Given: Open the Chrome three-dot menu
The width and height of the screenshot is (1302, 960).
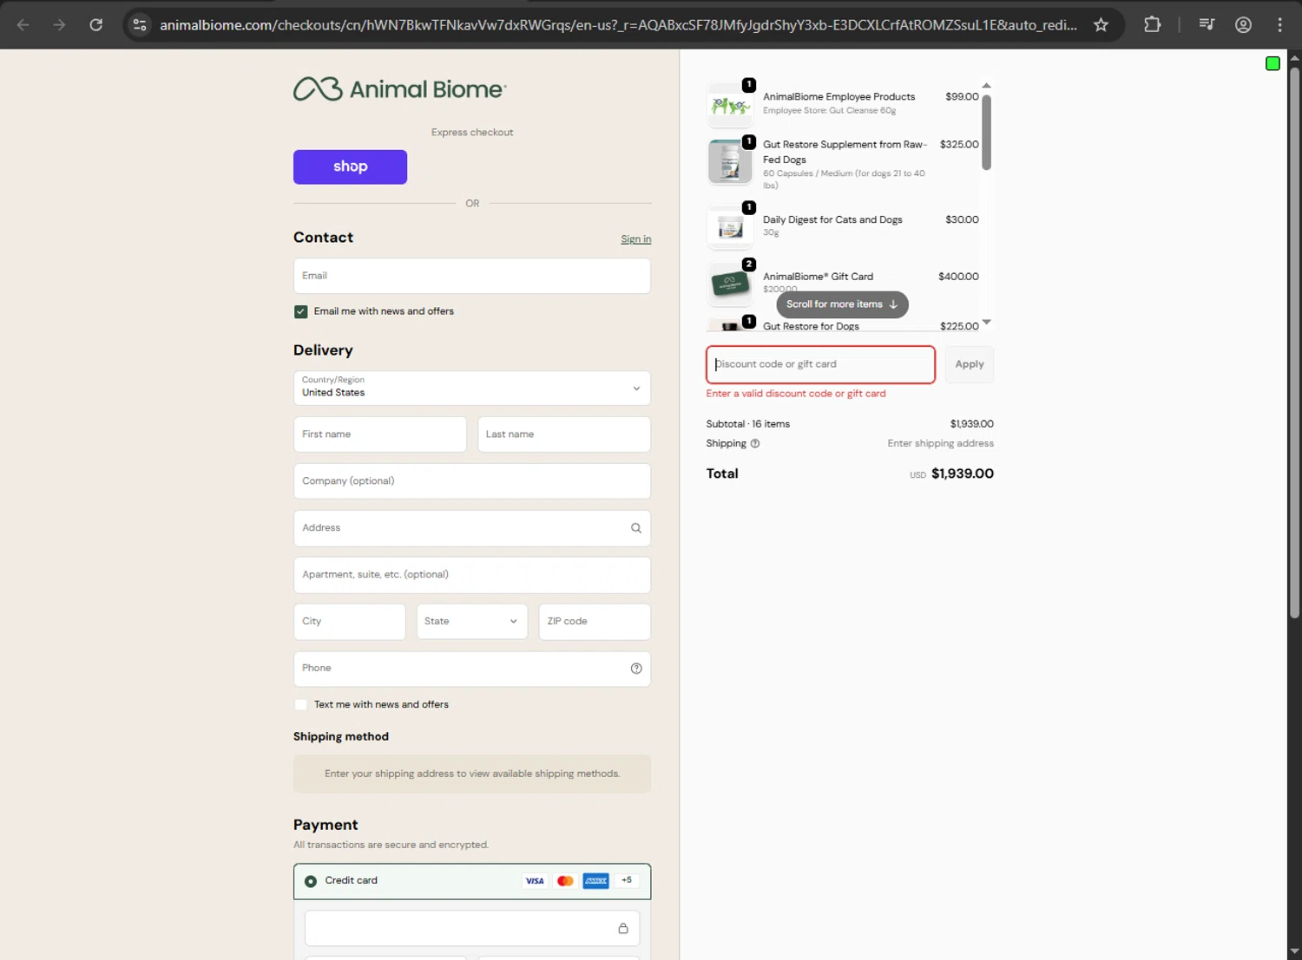Looking at the screenshot, I should pos(1279,24).
